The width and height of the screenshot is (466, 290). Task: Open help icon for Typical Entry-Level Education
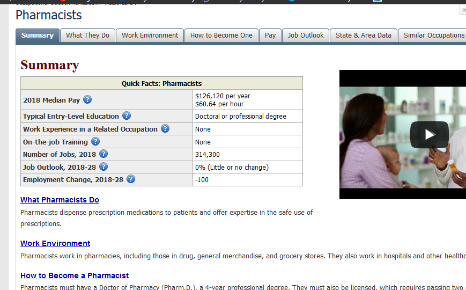(x=127, y=115)
